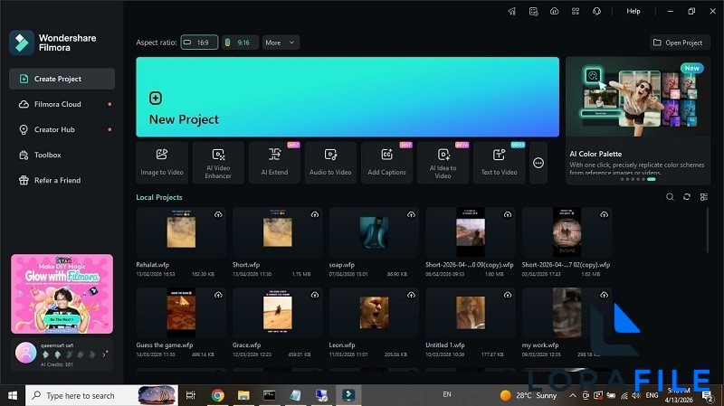
Task: Open the cloud download icon in title bar
Action: pos(555,12)
